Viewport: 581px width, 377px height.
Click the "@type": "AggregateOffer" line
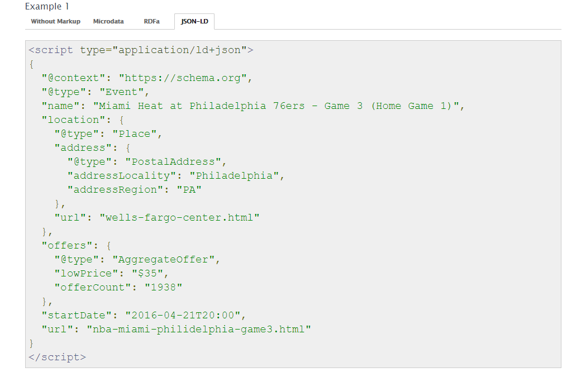click(137, 260)
